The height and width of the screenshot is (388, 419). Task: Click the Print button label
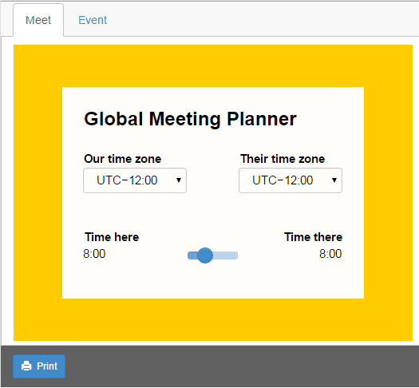pyautogui.click(x=47, y=366)
